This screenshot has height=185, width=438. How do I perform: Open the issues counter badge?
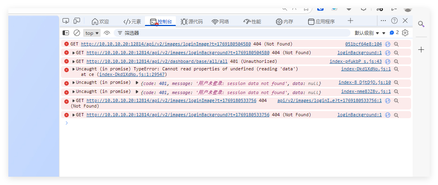pyautogui.click(x=394, y=33)
